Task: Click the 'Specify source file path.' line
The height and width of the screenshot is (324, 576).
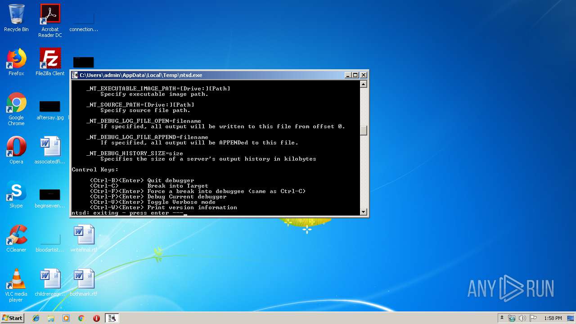Action: [145, 110]
